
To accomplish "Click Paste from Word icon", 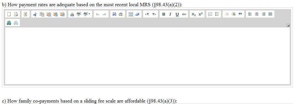I will [x=62, y=14].
